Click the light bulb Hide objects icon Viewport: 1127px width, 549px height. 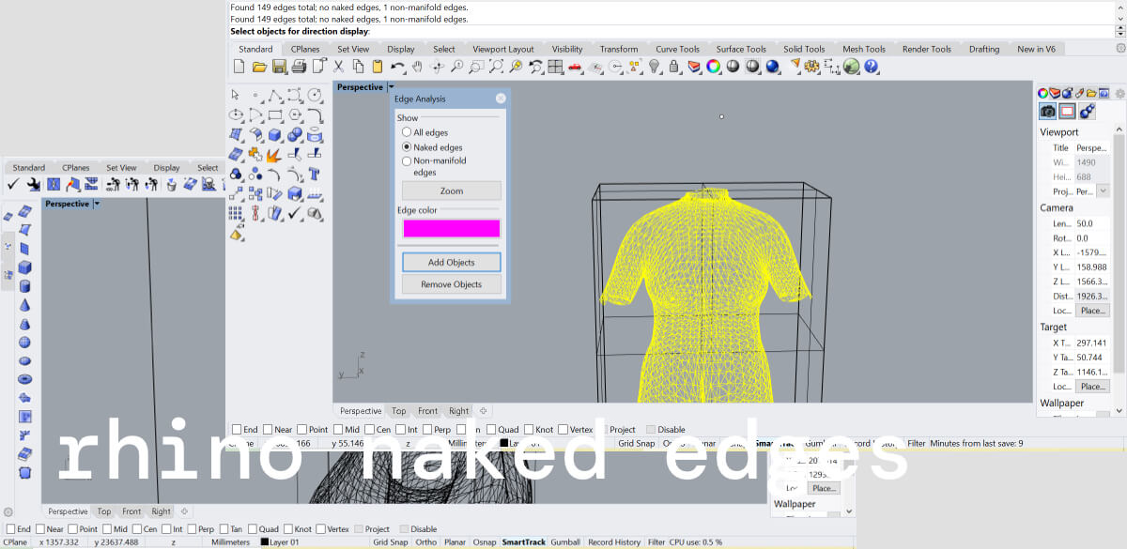(655, 67)
